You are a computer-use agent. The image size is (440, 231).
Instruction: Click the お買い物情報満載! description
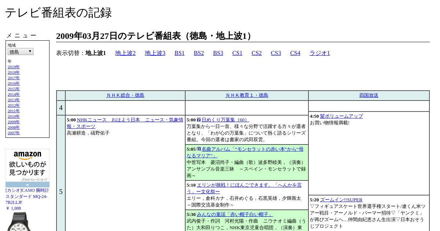tap(330, 123)
